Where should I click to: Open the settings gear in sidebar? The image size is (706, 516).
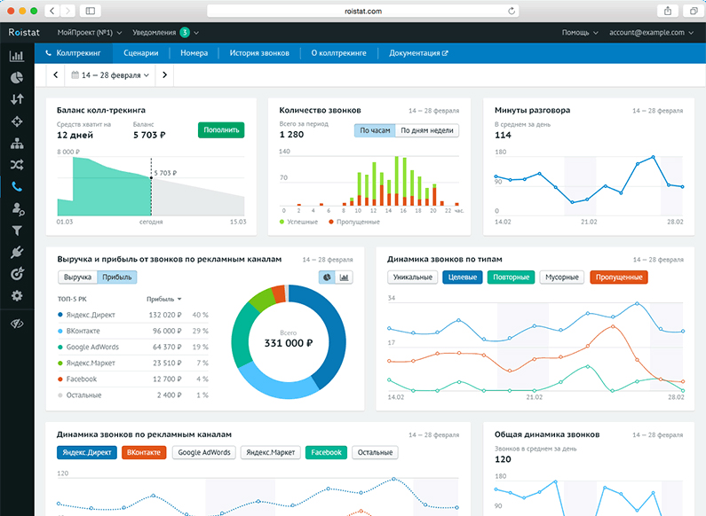coord(16,295)
